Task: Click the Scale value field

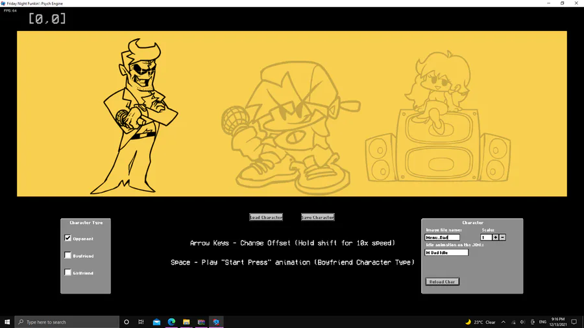Action: [x=486, y=237]
